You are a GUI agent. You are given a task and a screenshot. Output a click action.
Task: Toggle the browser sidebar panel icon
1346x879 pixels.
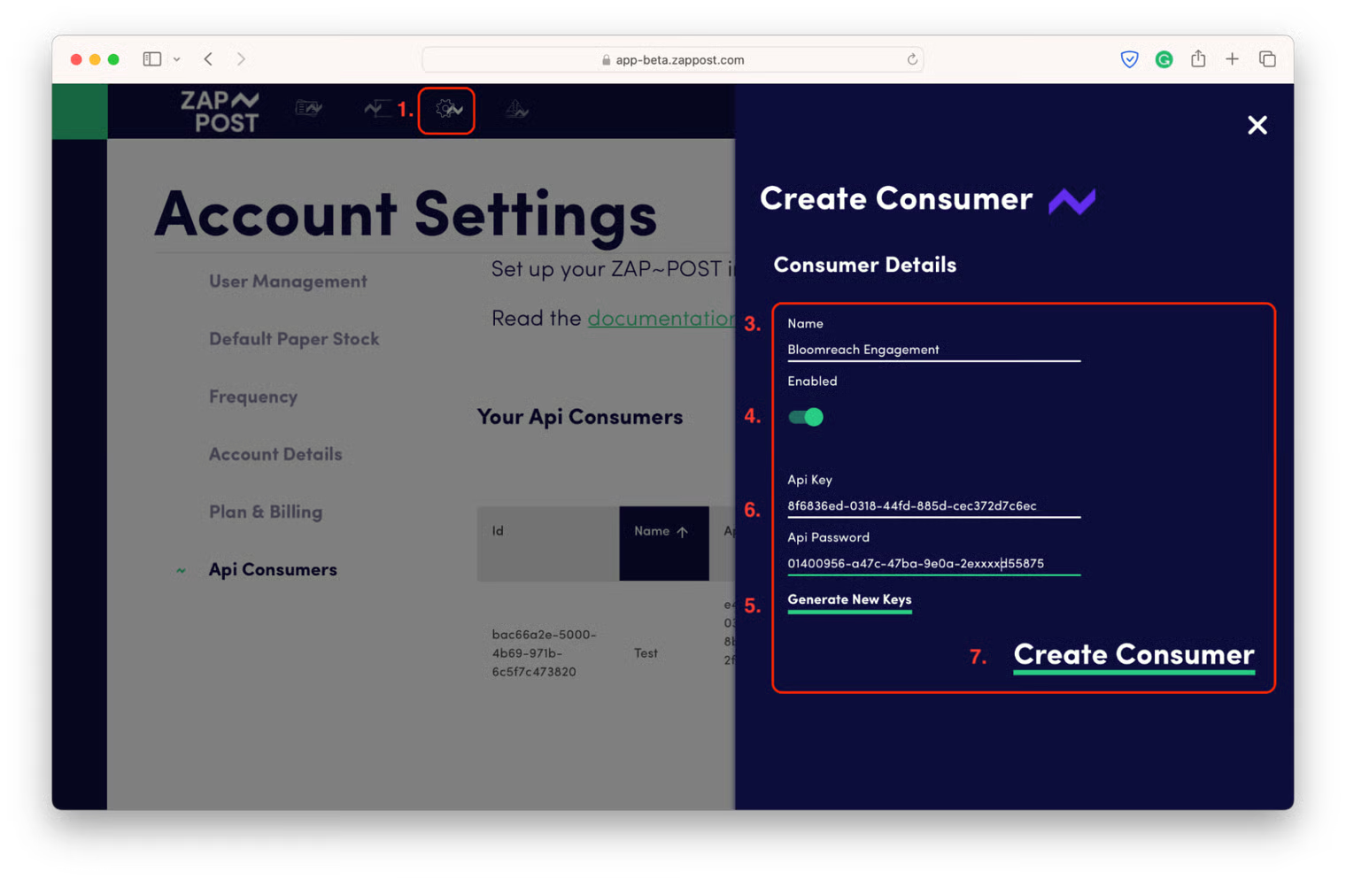(x=151, y=58)
